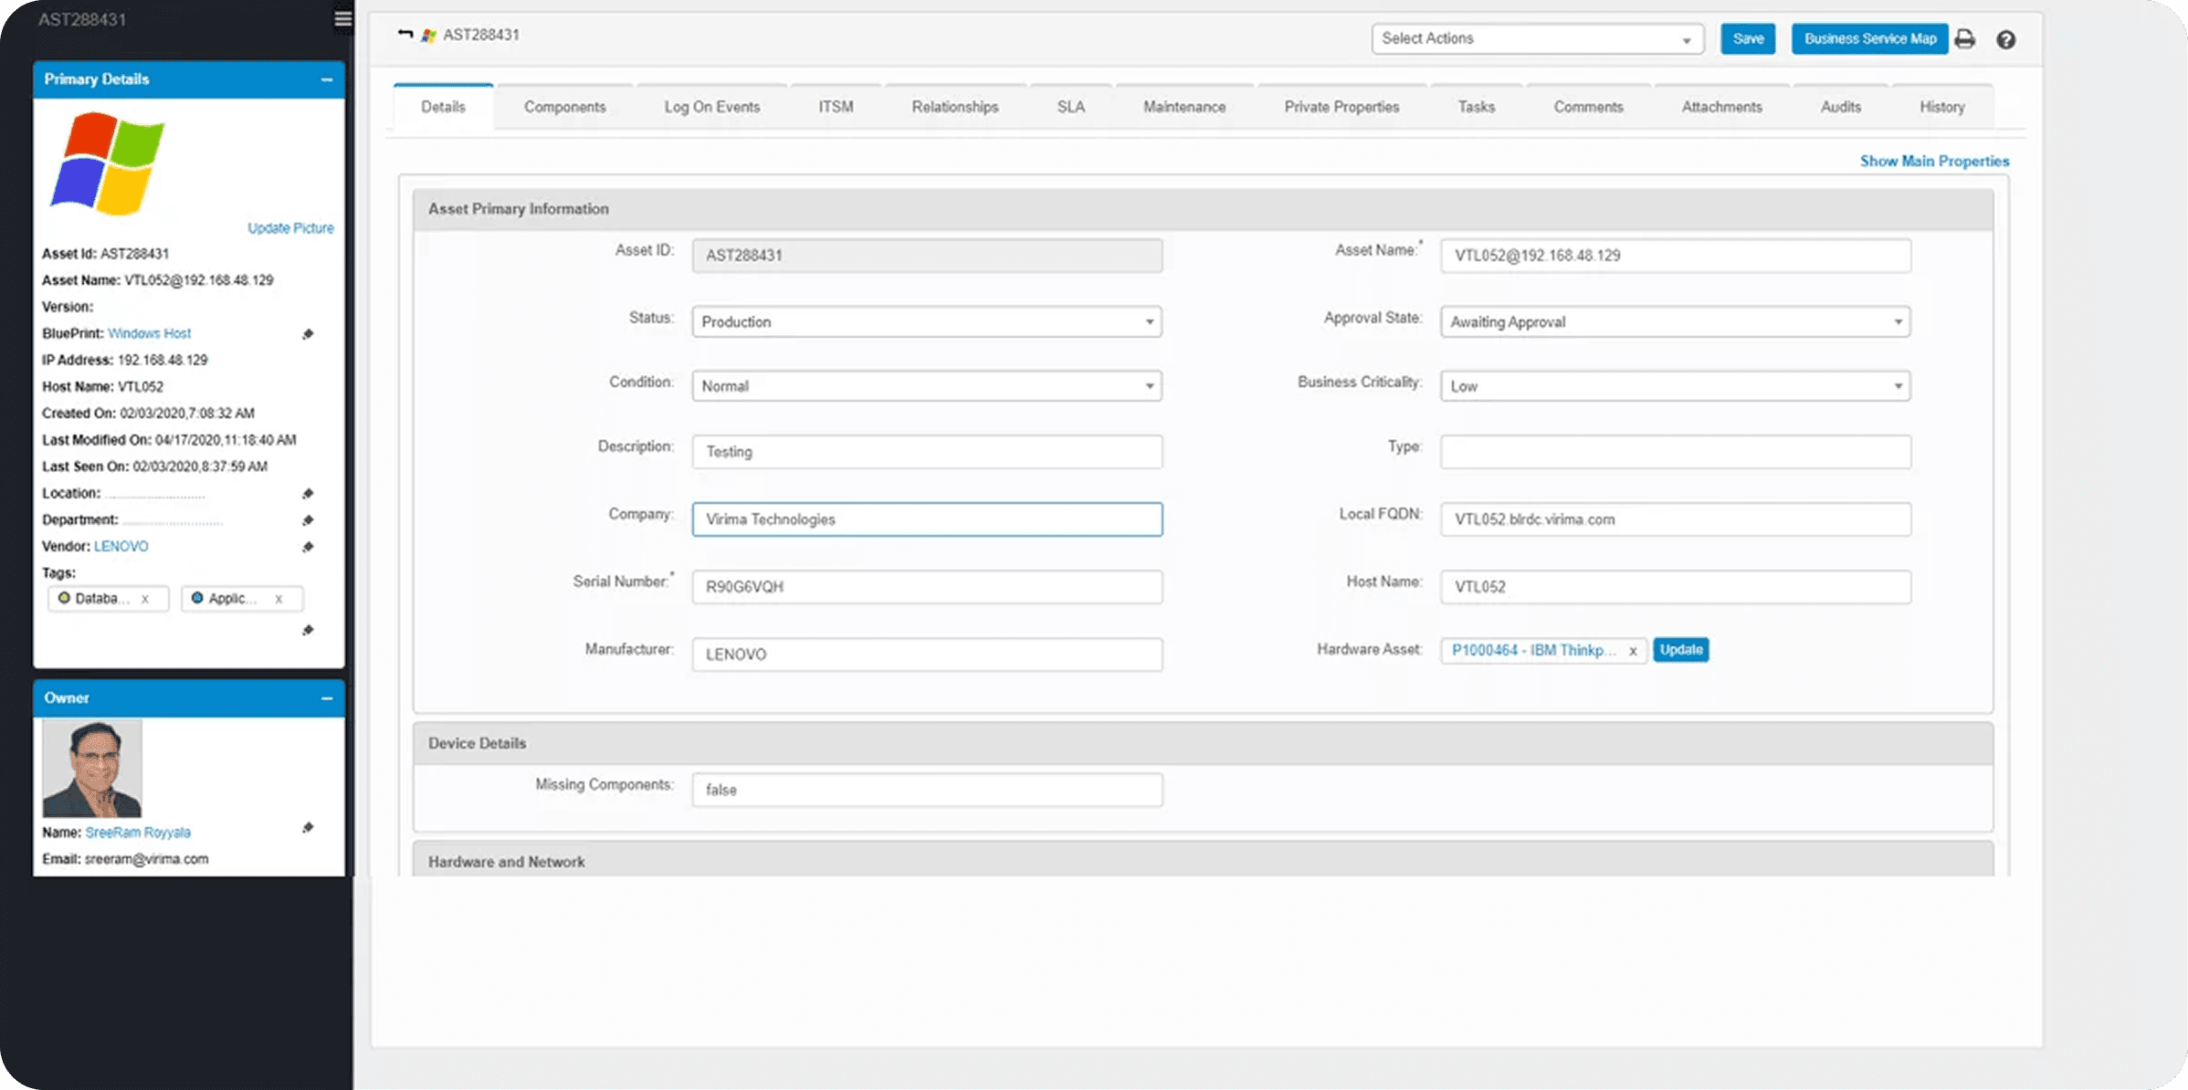Remove the P1000464 hardware asset chip
Viewport: 2188px width, 1090px height.
point(1633,651)
